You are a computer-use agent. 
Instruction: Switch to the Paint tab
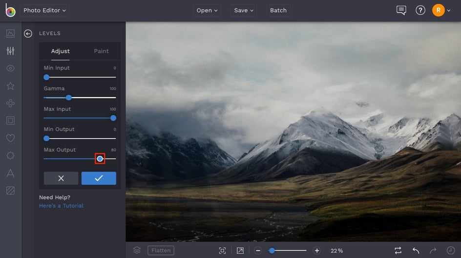pos(101,51)
